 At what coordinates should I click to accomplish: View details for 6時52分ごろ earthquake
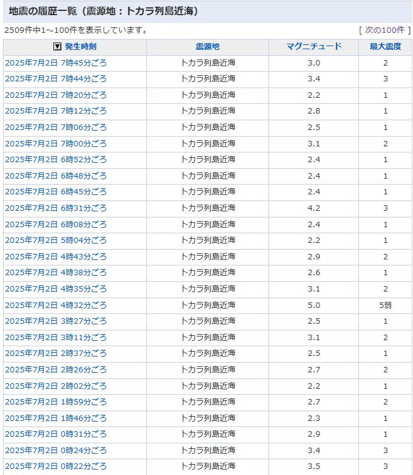click(x=56, y=160)
